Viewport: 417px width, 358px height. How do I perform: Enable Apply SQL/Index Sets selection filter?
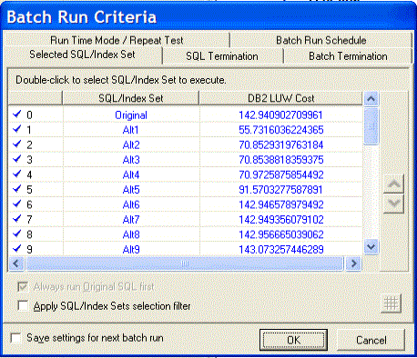[x=23, y=305]
